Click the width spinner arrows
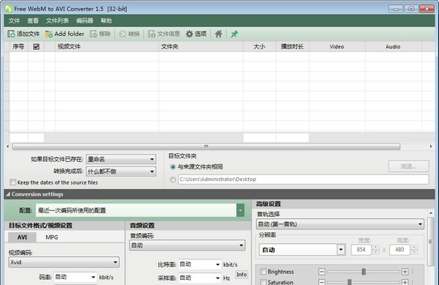 (376, 250)
